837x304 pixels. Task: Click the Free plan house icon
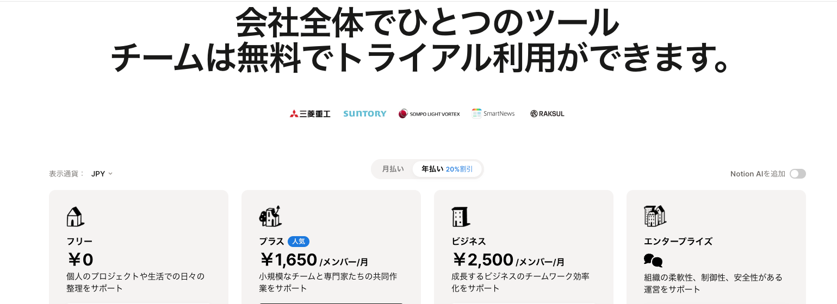click(x=75, y=216)
